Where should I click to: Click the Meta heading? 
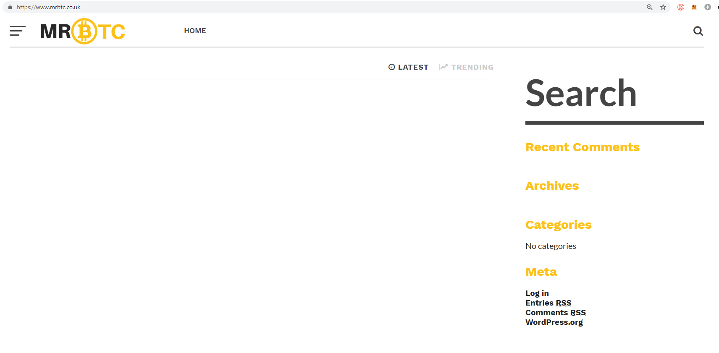(x=541, y=272)
